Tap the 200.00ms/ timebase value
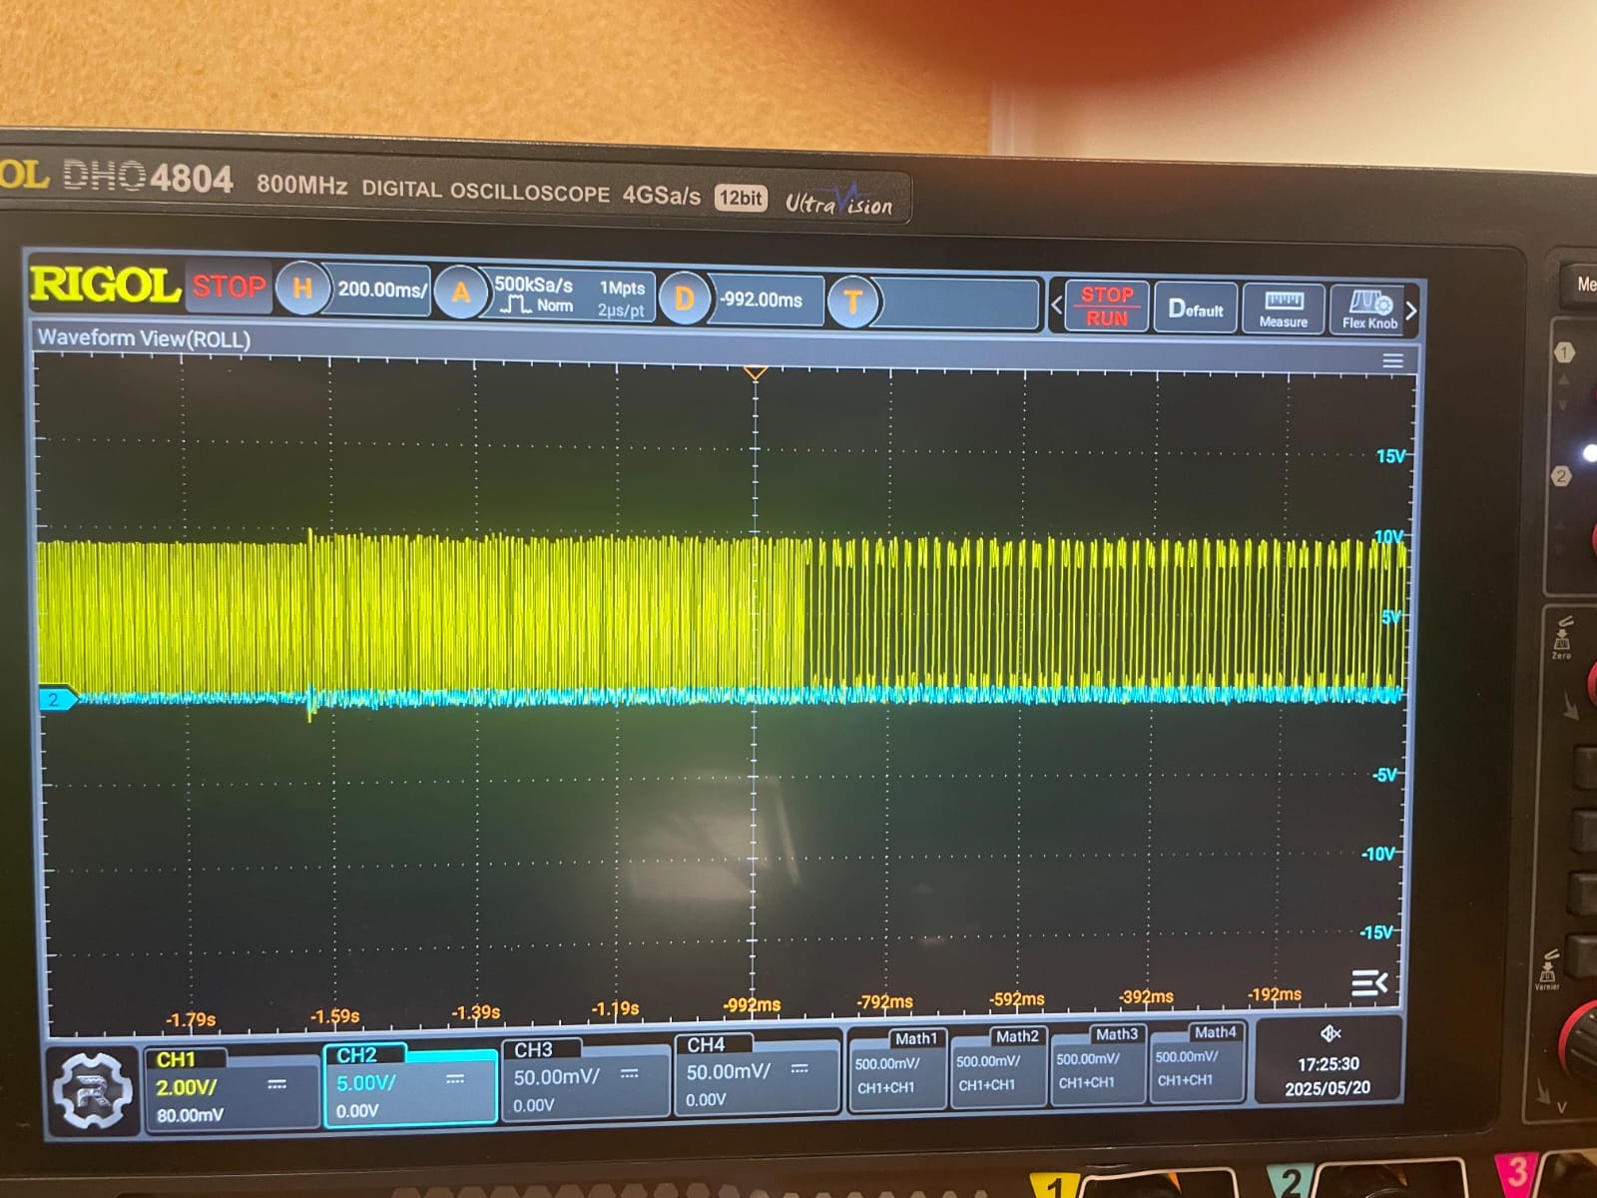The image size is (1597, 1198). 380,290
